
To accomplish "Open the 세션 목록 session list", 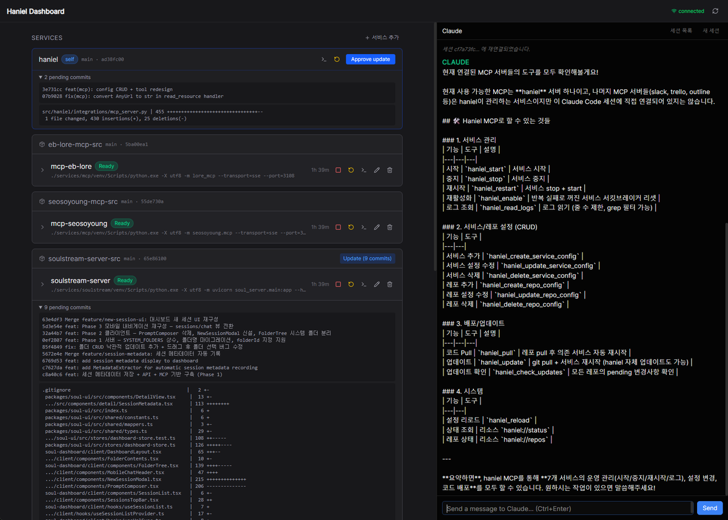I will (x=681, y=30).
